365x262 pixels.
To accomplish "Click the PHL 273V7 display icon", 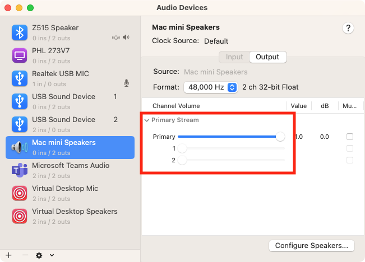I will point(20,55).
